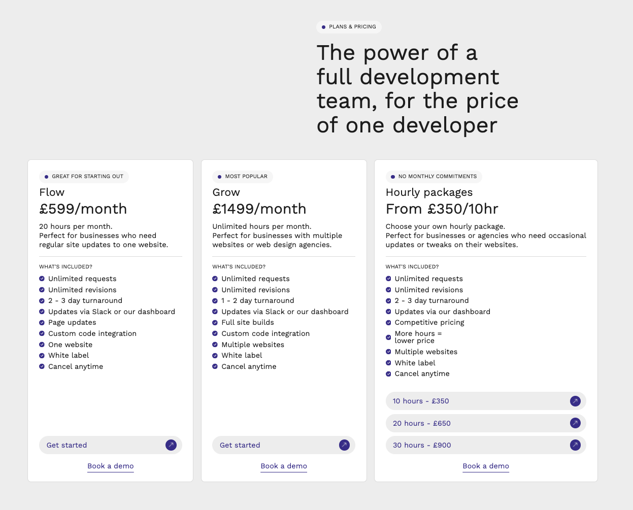633x510 pixels.
Task: Choose the 30 hours - £900 package
Action: coord(486,445)
